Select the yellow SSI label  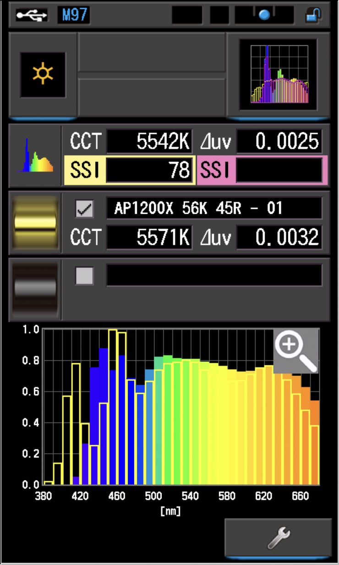click(x=84, y=170)
